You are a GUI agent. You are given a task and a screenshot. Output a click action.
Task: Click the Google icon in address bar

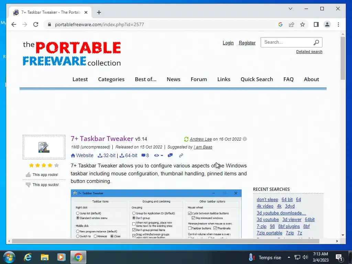tap(280, 24)
